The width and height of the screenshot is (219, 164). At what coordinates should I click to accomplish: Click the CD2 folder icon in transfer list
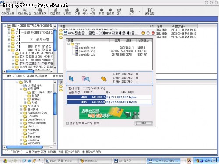tap(73, 44)
